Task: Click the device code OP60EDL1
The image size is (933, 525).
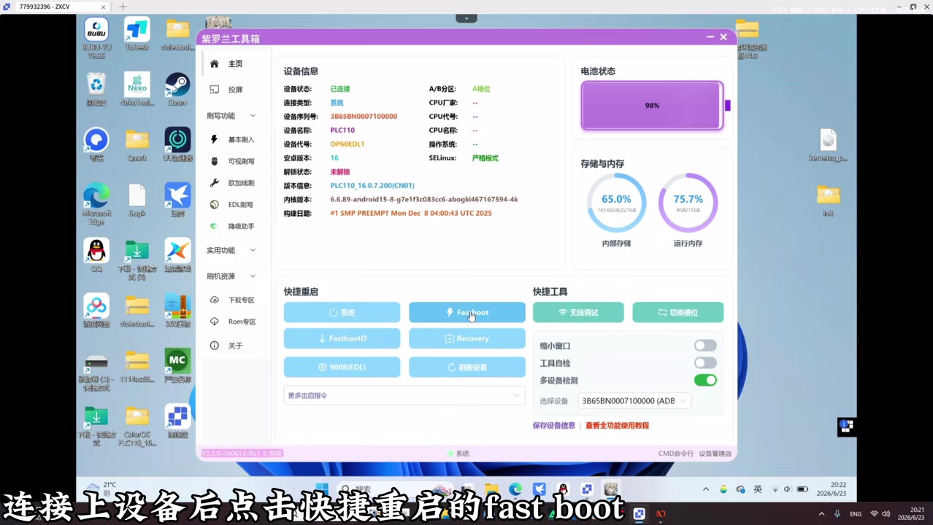Action: pos(347,144)
